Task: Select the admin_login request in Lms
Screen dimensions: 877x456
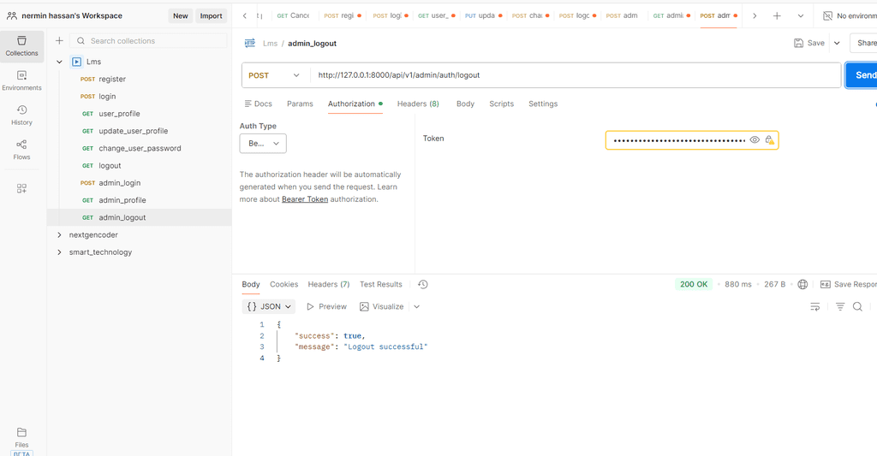Action: (119, 183)
